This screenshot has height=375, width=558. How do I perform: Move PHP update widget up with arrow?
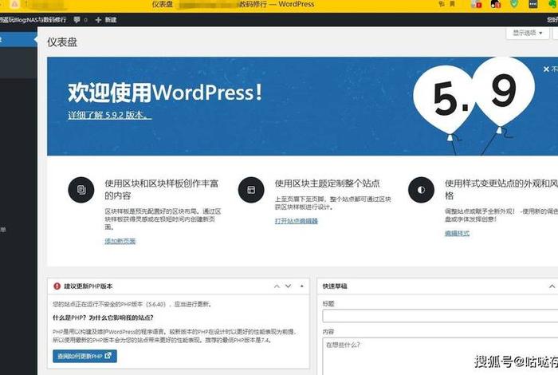pos(277,286)
